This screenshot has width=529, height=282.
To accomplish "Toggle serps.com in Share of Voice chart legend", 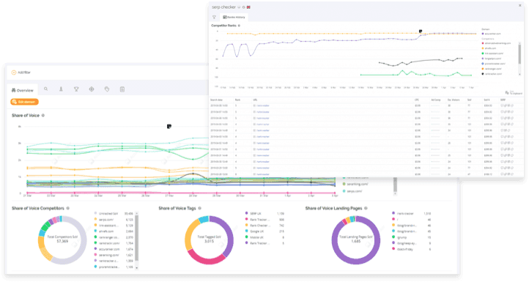I will pyautogui.click(x=352, y=191).
